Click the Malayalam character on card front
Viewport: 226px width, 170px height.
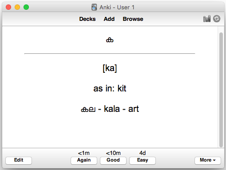point(110,40)
